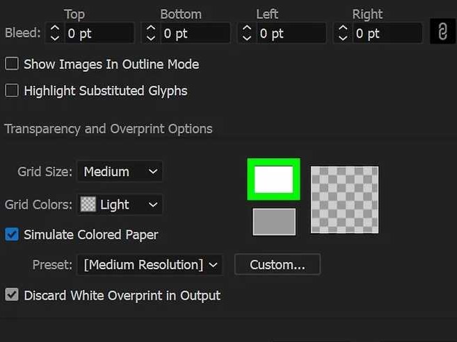Click the Bottom bleed value field

point(194,33)
